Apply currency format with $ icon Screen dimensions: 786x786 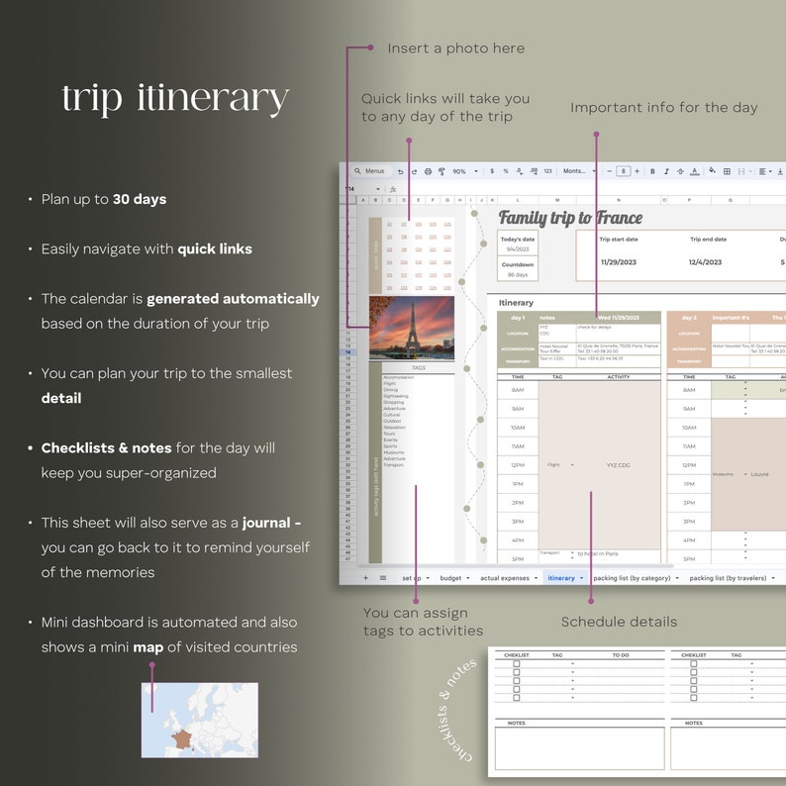pos(492,171)
